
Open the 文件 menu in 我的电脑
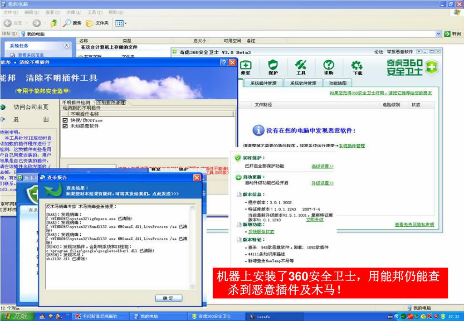click(x=10, y=12)
